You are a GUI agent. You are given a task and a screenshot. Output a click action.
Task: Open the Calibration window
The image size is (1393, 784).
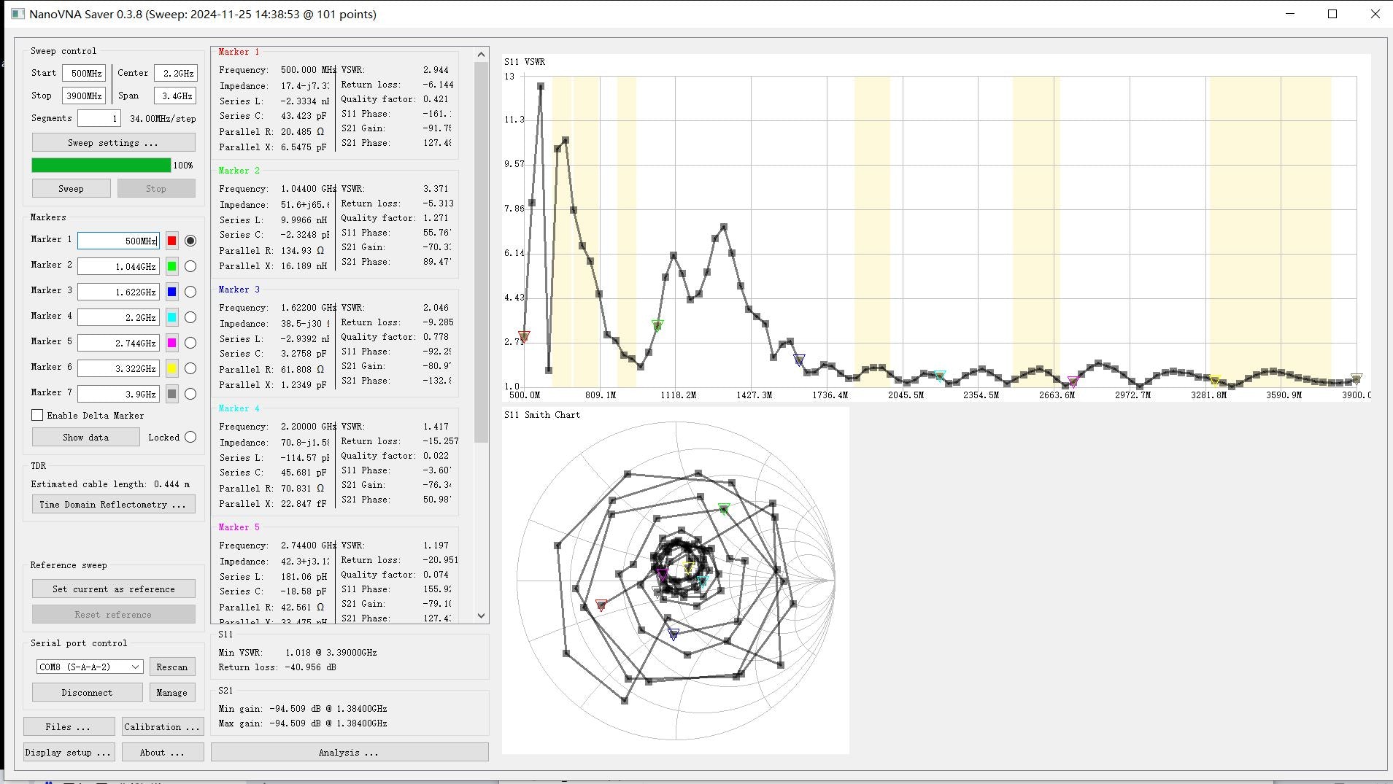click(162, 726)
